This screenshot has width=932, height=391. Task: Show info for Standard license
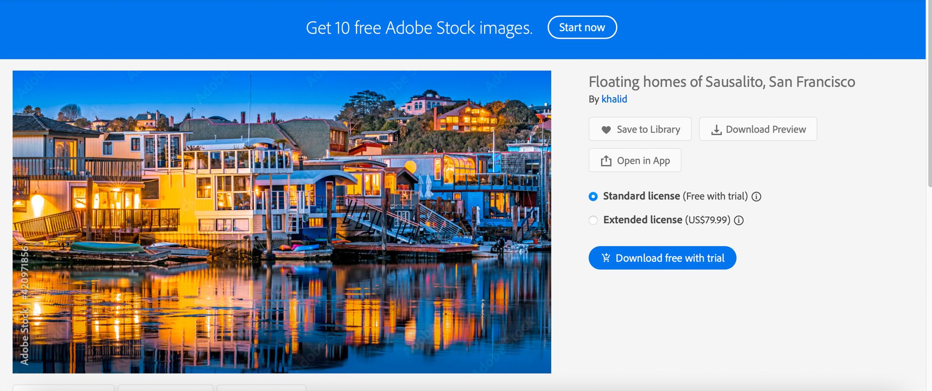(x=756, y=197)
